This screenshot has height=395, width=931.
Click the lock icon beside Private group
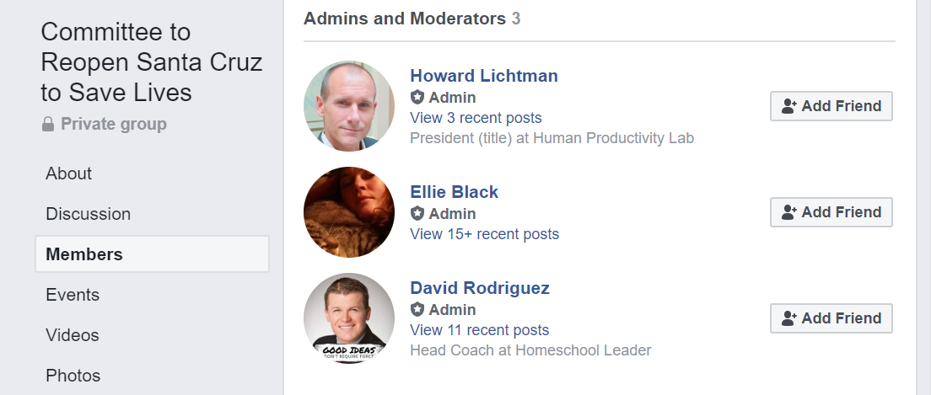[48, 125]
